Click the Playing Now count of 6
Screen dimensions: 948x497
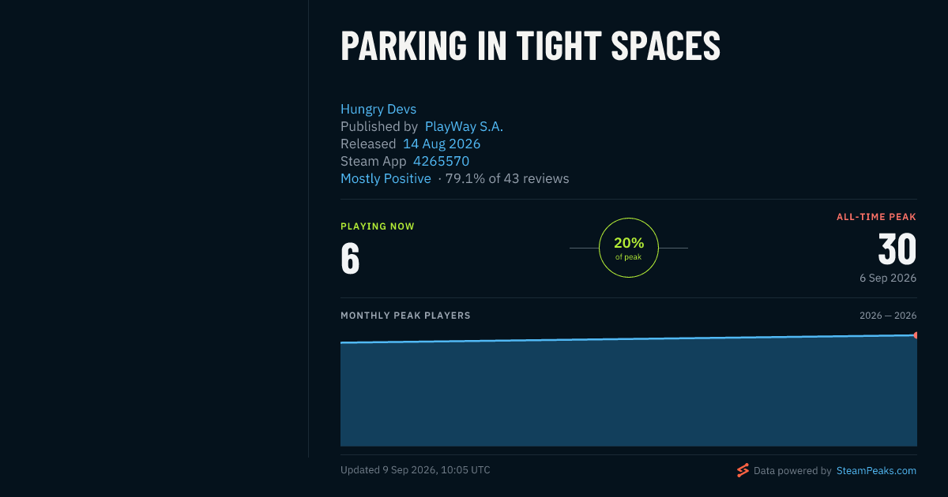(x=350, y=259)
